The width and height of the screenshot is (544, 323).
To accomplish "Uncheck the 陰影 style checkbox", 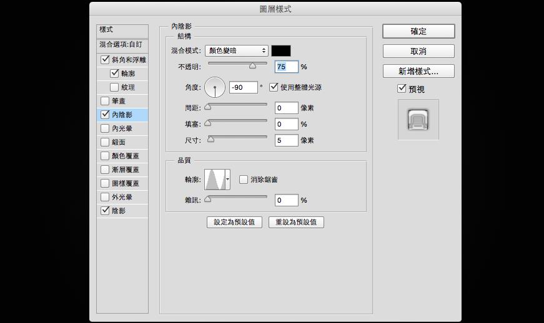I will pyautogui.click(x=105, y=211).
